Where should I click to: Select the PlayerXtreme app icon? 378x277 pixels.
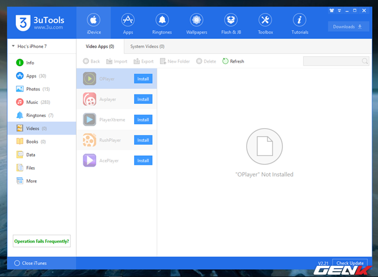pyautogui.click(x=89, y=119)
